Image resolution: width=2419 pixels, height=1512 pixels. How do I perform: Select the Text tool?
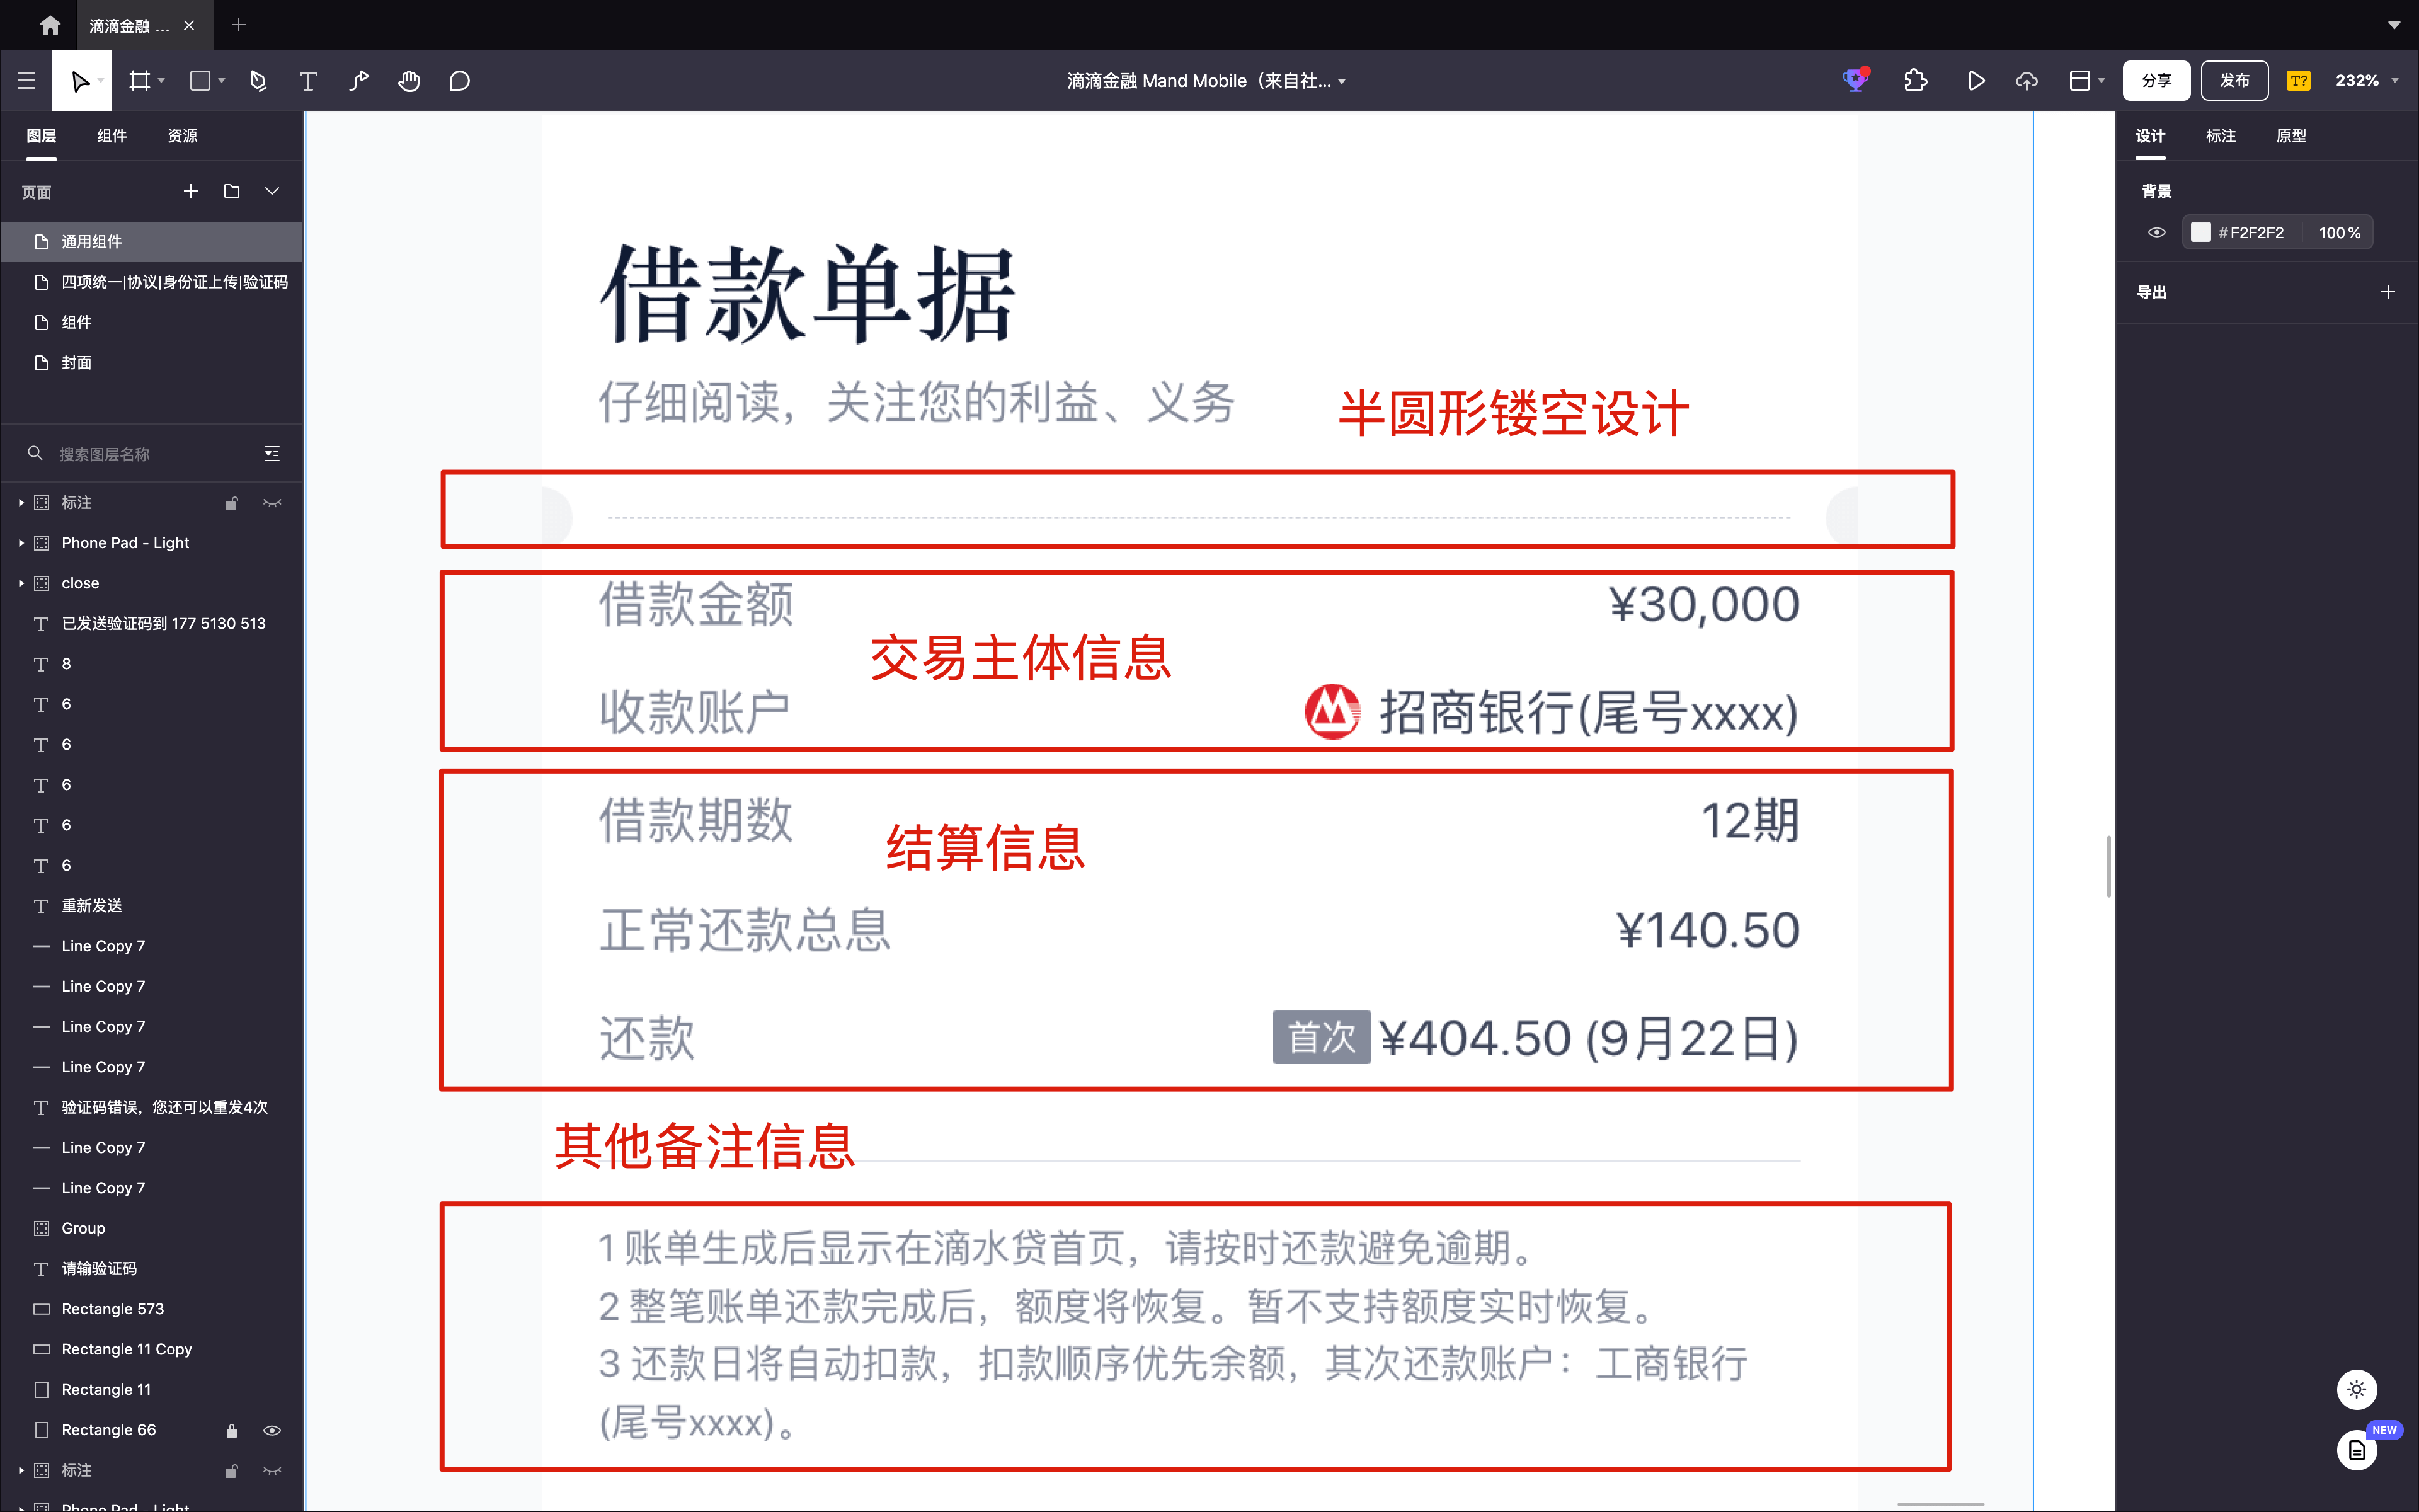pyautogui.click(x=309, y=81)
